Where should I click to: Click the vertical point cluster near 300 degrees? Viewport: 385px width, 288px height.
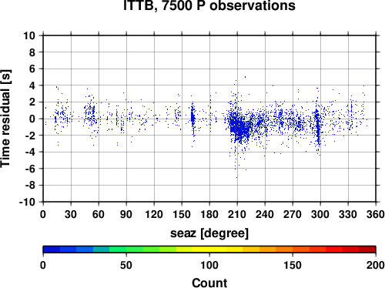tap(318, 126)
